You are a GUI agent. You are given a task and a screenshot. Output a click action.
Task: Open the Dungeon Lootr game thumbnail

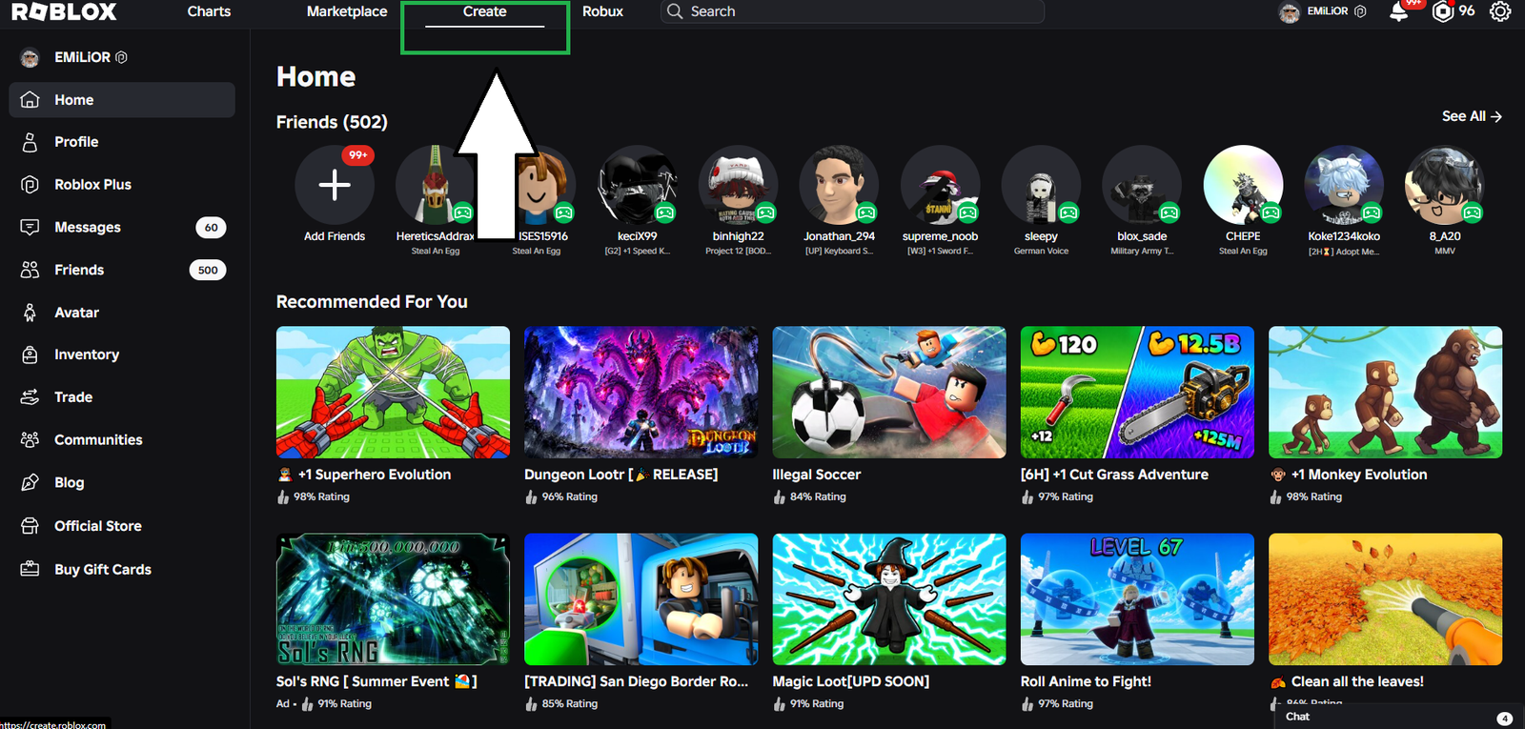pyautogui.click(x=641, y=393)
